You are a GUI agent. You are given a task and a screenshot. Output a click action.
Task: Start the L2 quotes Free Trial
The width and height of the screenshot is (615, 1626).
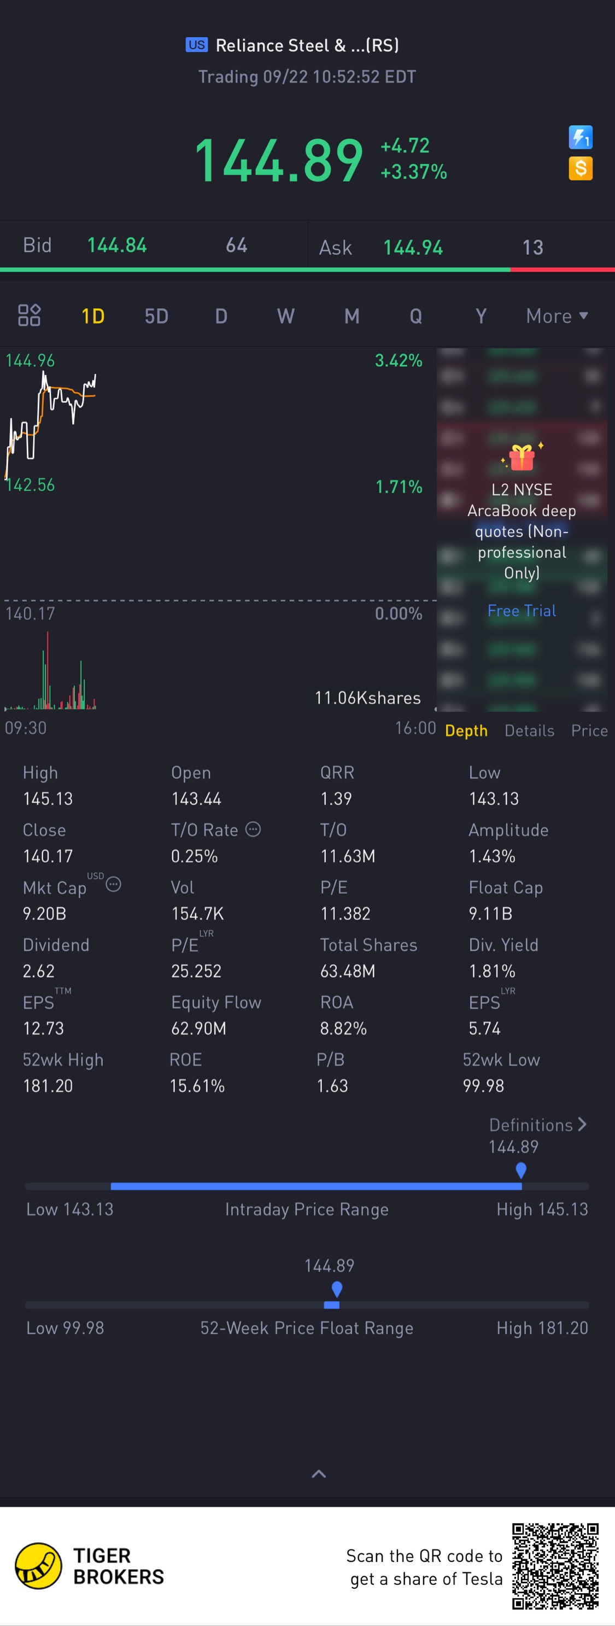coord(522,610)
